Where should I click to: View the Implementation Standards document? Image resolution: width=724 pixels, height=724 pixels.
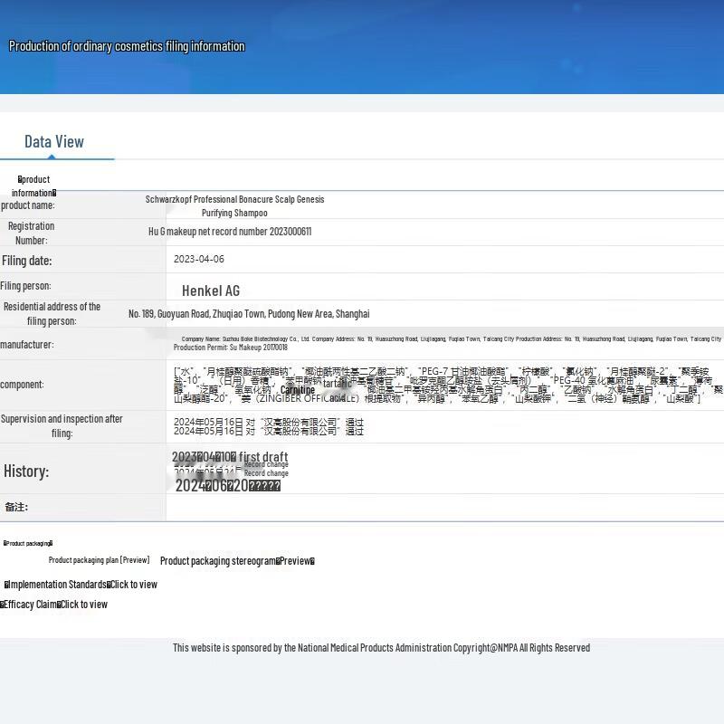(x=81, y=585)
